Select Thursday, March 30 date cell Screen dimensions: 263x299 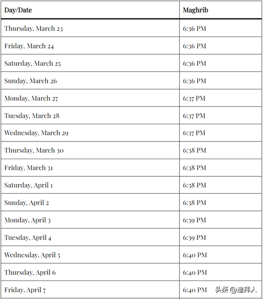(x=34, y=151)
